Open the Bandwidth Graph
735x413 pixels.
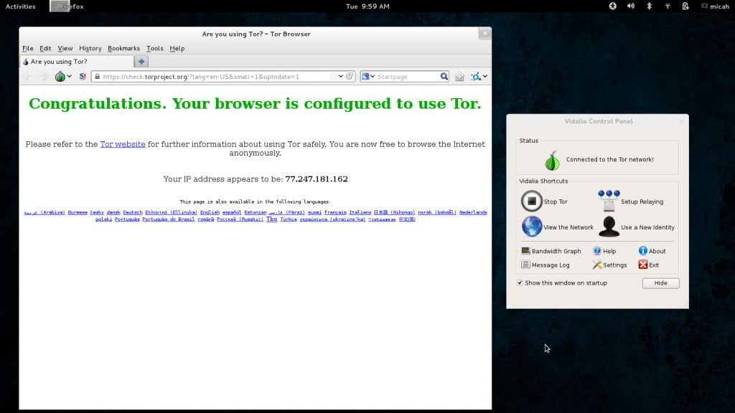pos(551,251)
